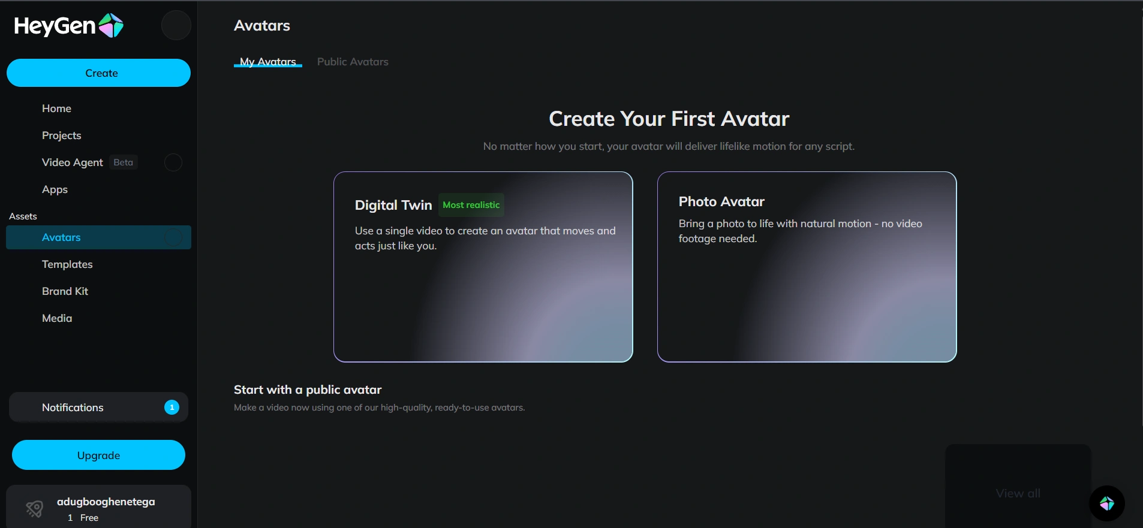
Task: Click the Start with a public avatar heading
Action: click(x=308, y=390)
